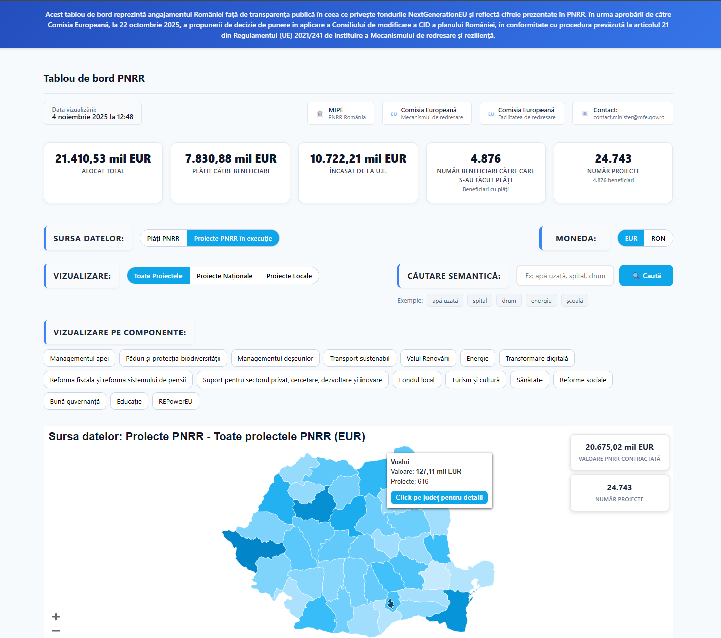Select Plăți PNRR as data source
The image size is (721, 638).
[x=163, y=238]
